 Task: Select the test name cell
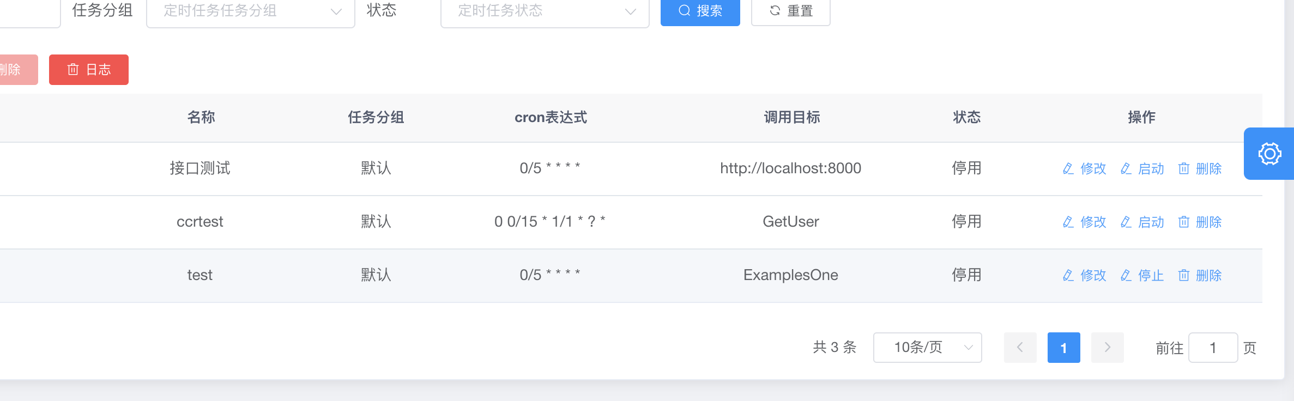(200, 275)
